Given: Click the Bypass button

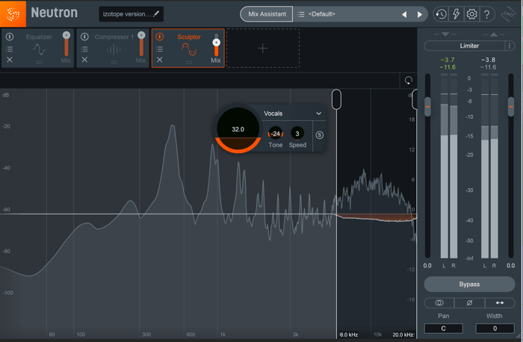Looking at the screenshot, I should coord(469,285).
